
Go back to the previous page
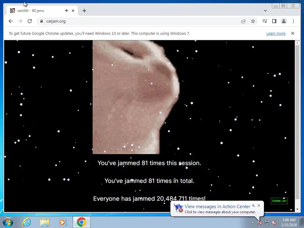click(x=11, y=21)
